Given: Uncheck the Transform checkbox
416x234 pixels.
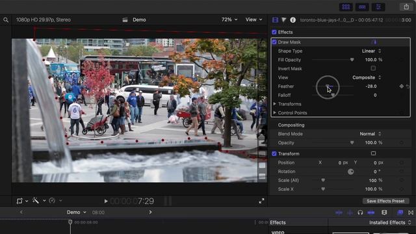Looking at the screenshot, I should [x=274, y=153].
